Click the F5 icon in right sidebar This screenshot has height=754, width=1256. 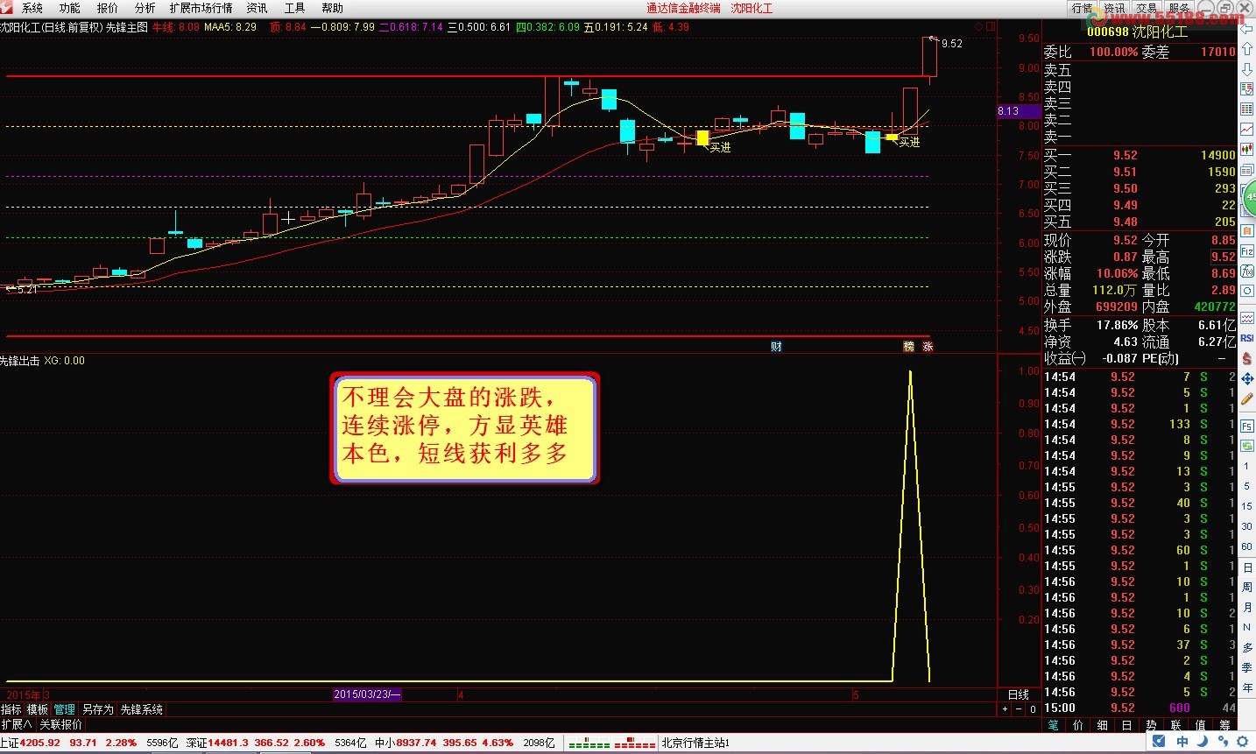click(1247, 426)
